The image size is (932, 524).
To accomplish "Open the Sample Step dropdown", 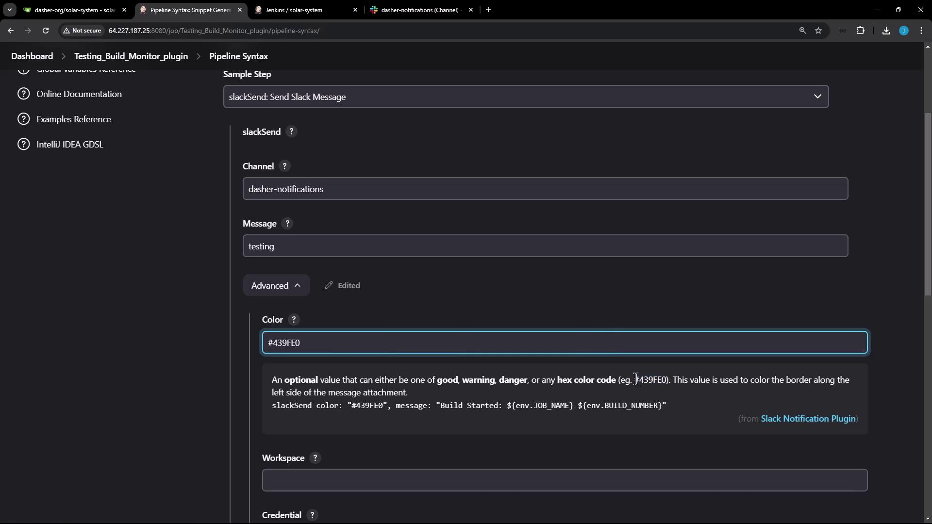I will click(x=526, y=97).
